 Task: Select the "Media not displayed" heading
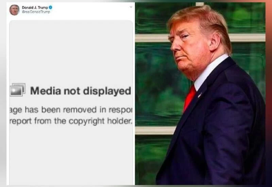pos(81,91)
